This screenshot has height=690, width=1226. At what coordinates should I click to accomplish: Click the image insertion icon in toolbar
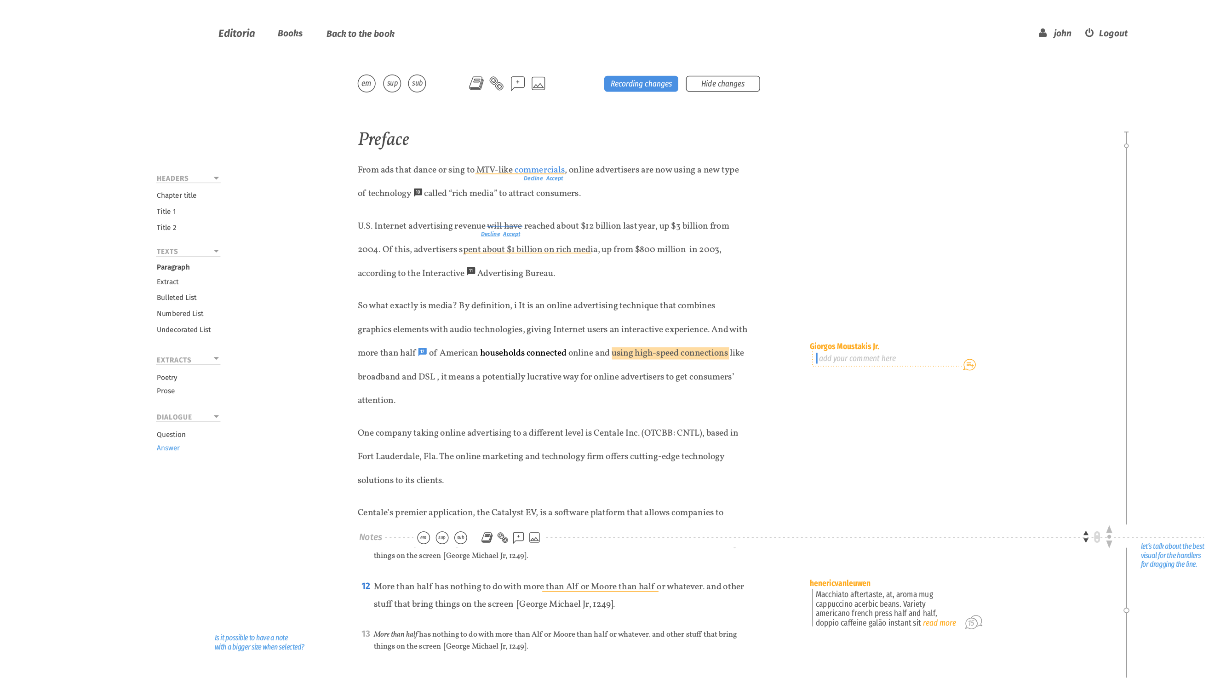pos(539,83)
